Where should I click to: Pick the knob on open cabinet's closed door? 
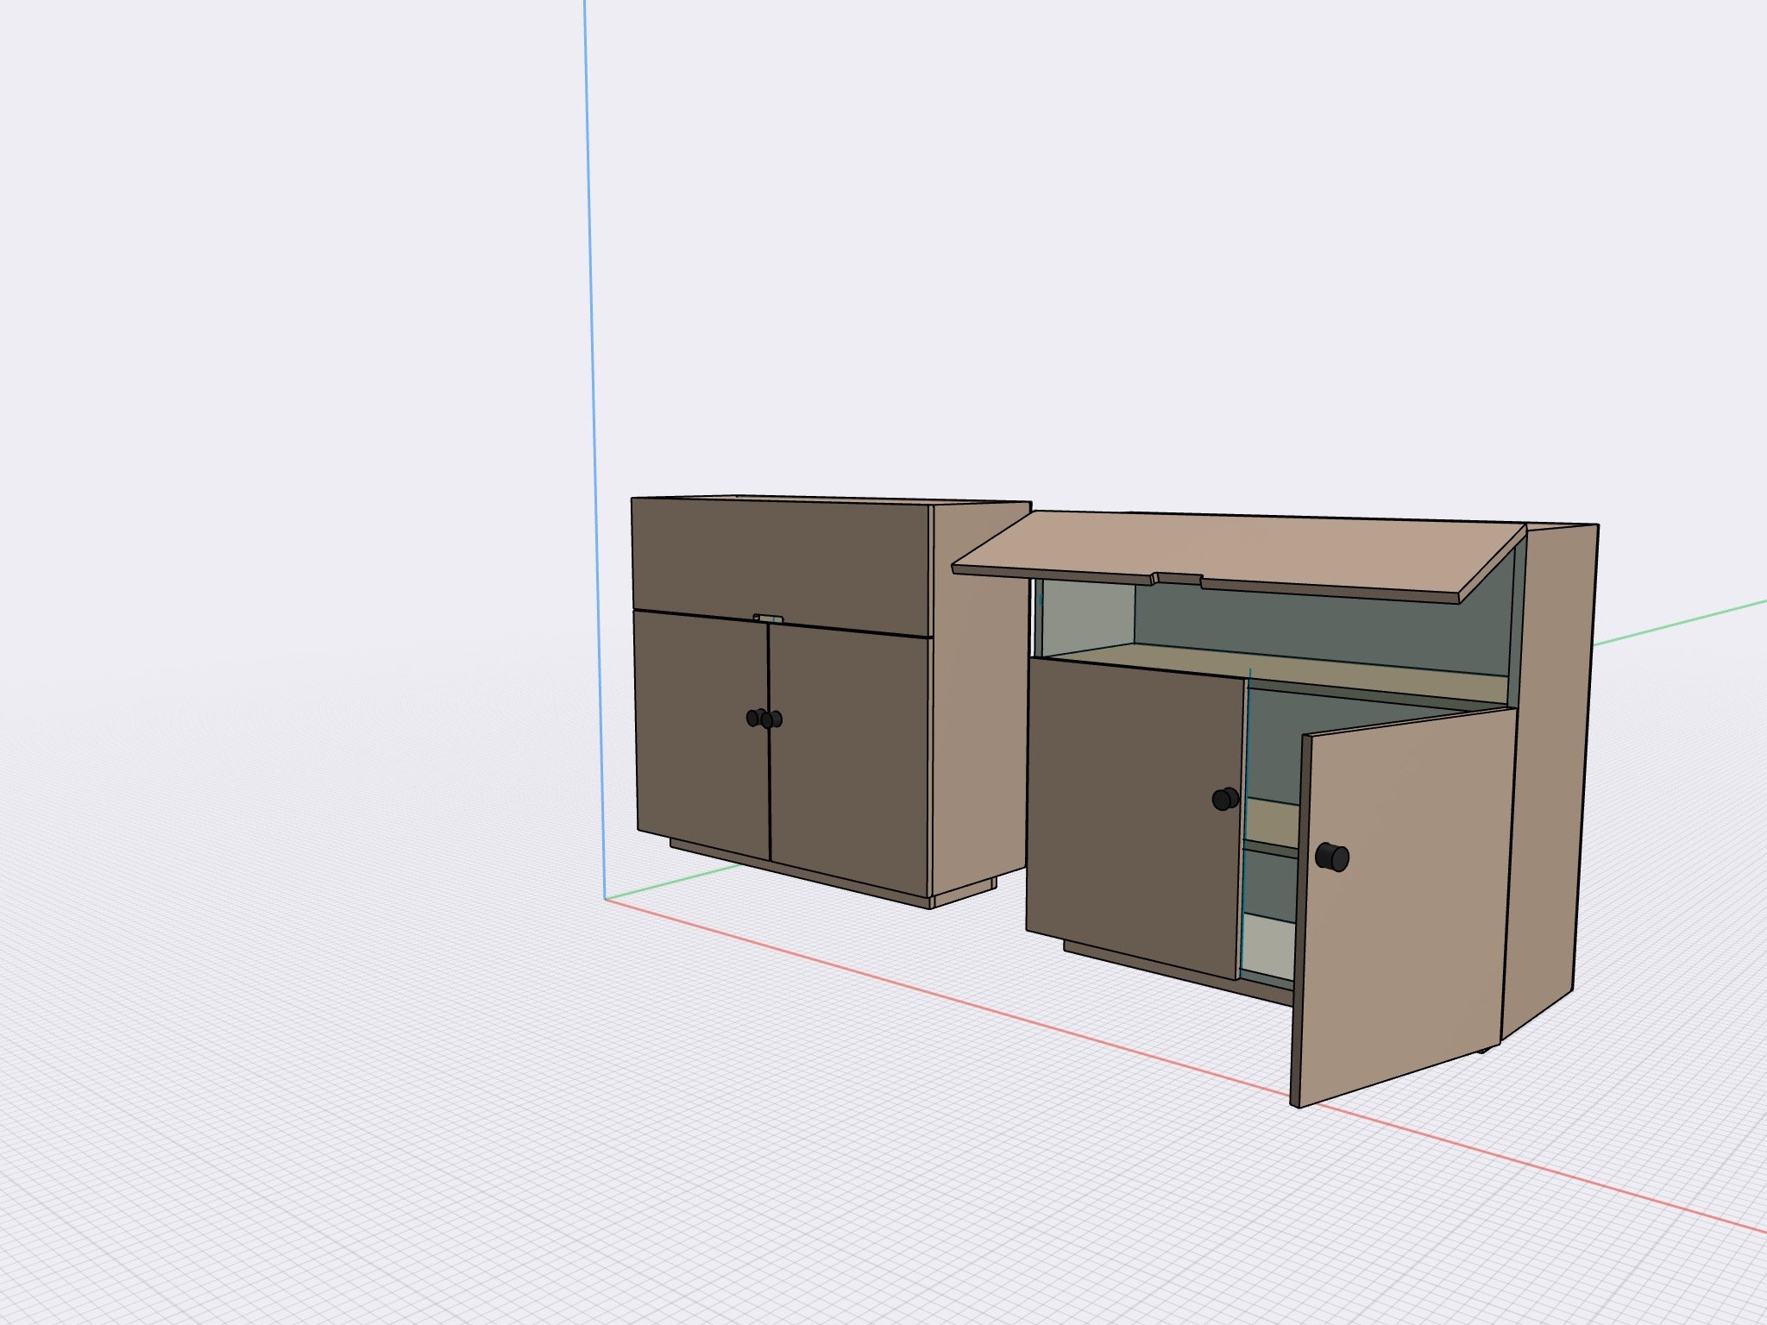coord(1225,799)
